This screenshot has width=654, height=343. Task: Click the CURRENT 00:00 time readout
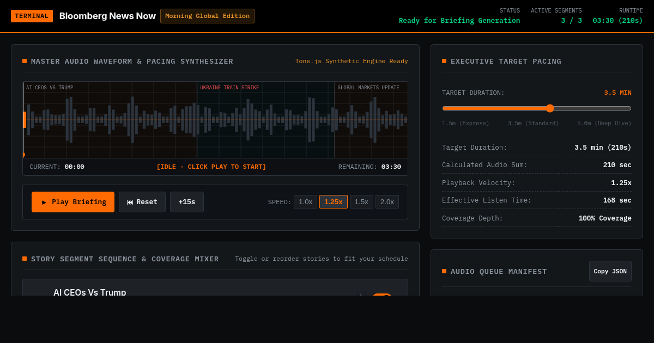click(x=57, y=167)
